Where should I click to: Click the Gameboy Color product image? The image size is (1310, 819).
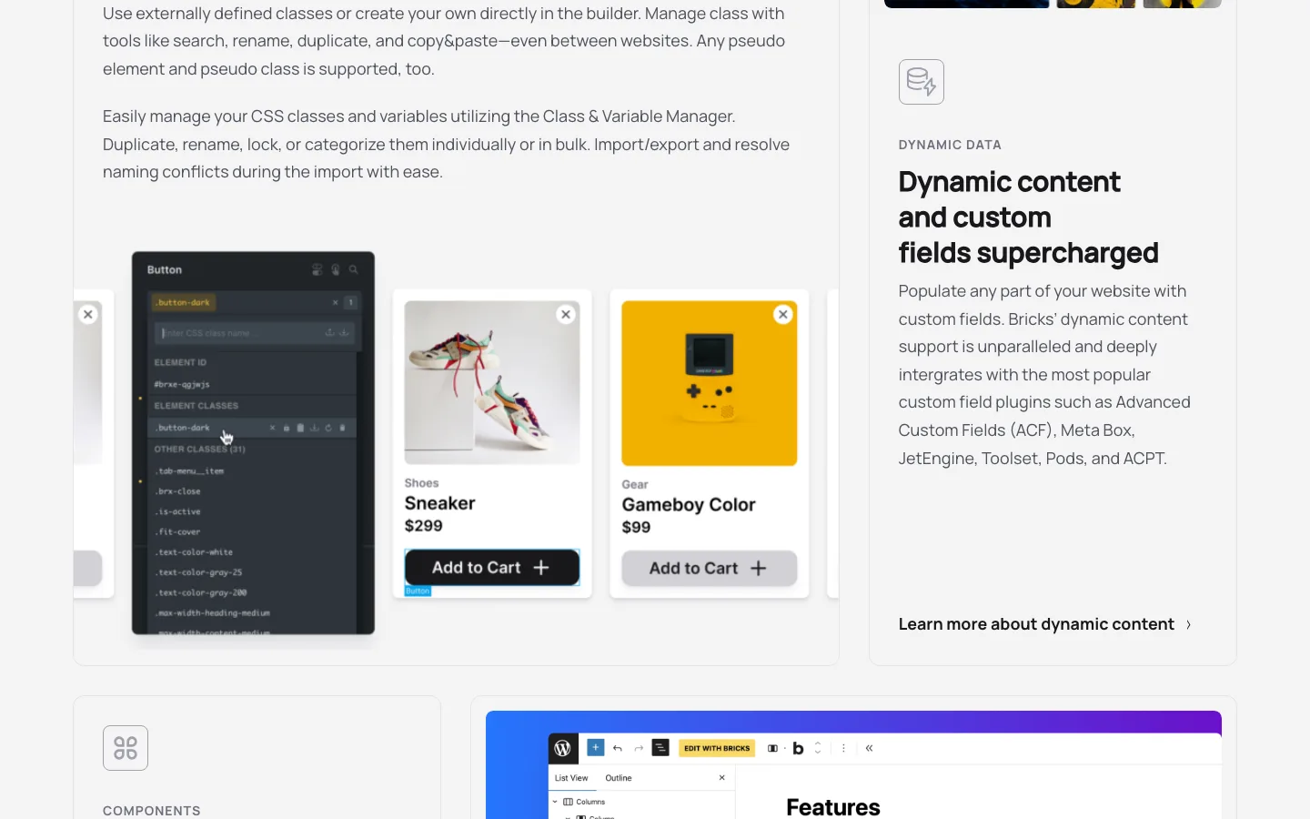(710, 383)
